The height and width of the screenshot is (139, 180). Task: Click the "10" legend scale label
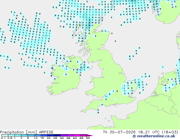[x=35, y=138]
